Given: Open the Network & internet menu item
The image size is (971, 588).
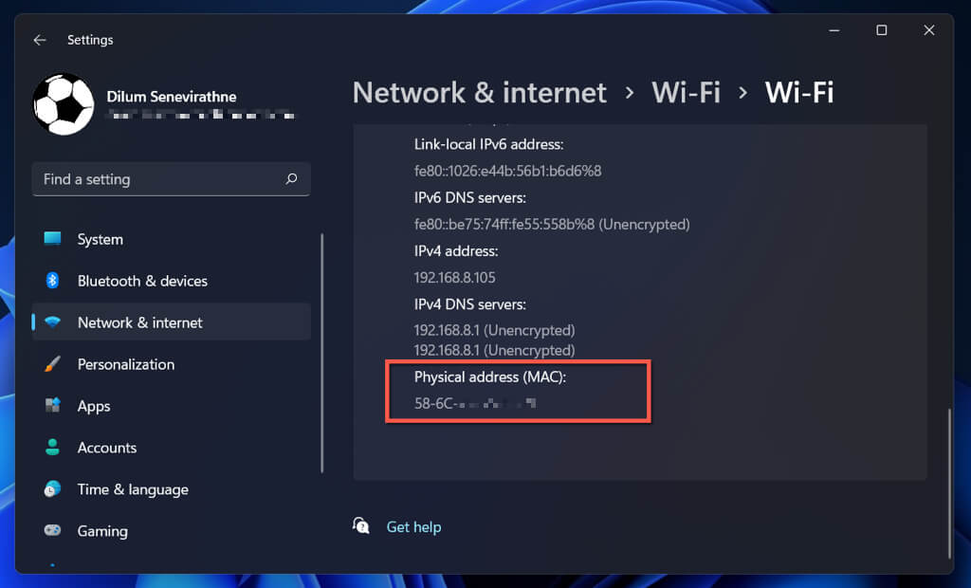Looking at the screenshot, I should pyautogui.click(x=140, y=322).
